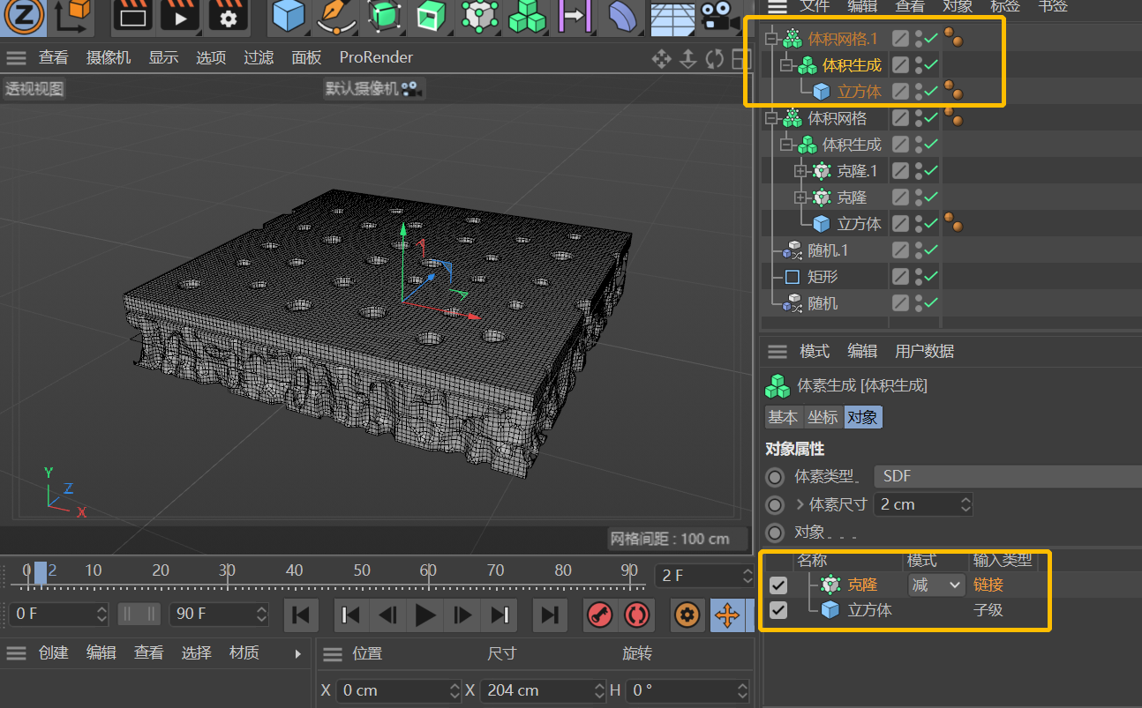Uncheck the 立方体 row checkbox in object list

pos(778,610)
